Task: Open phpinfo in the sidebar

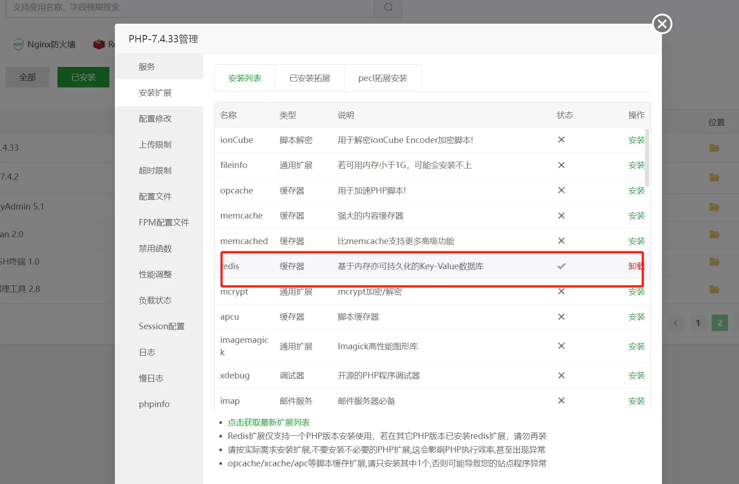Action: pyautogui.click(x=159, y=404)
